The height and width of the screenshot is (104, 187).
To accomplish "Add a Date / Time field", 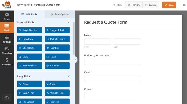I will tap(30, 93).
